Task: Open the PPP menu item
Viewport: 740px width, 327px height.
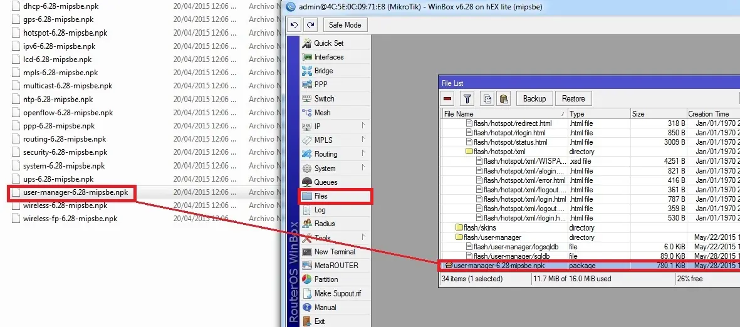Action: 321,85
